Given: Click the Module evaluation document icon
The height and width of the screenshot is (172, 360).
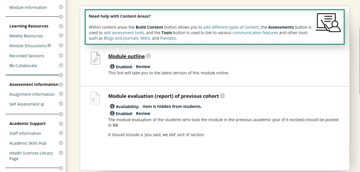Looking at the screenshot, I should click(x=95, y=98).
